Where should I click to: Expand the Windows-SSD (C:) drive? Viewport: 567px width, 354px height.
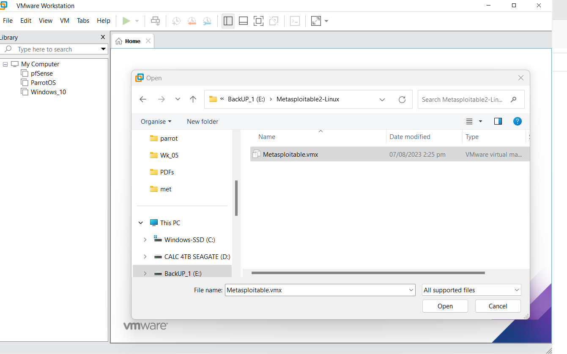(x=145, y=240)
